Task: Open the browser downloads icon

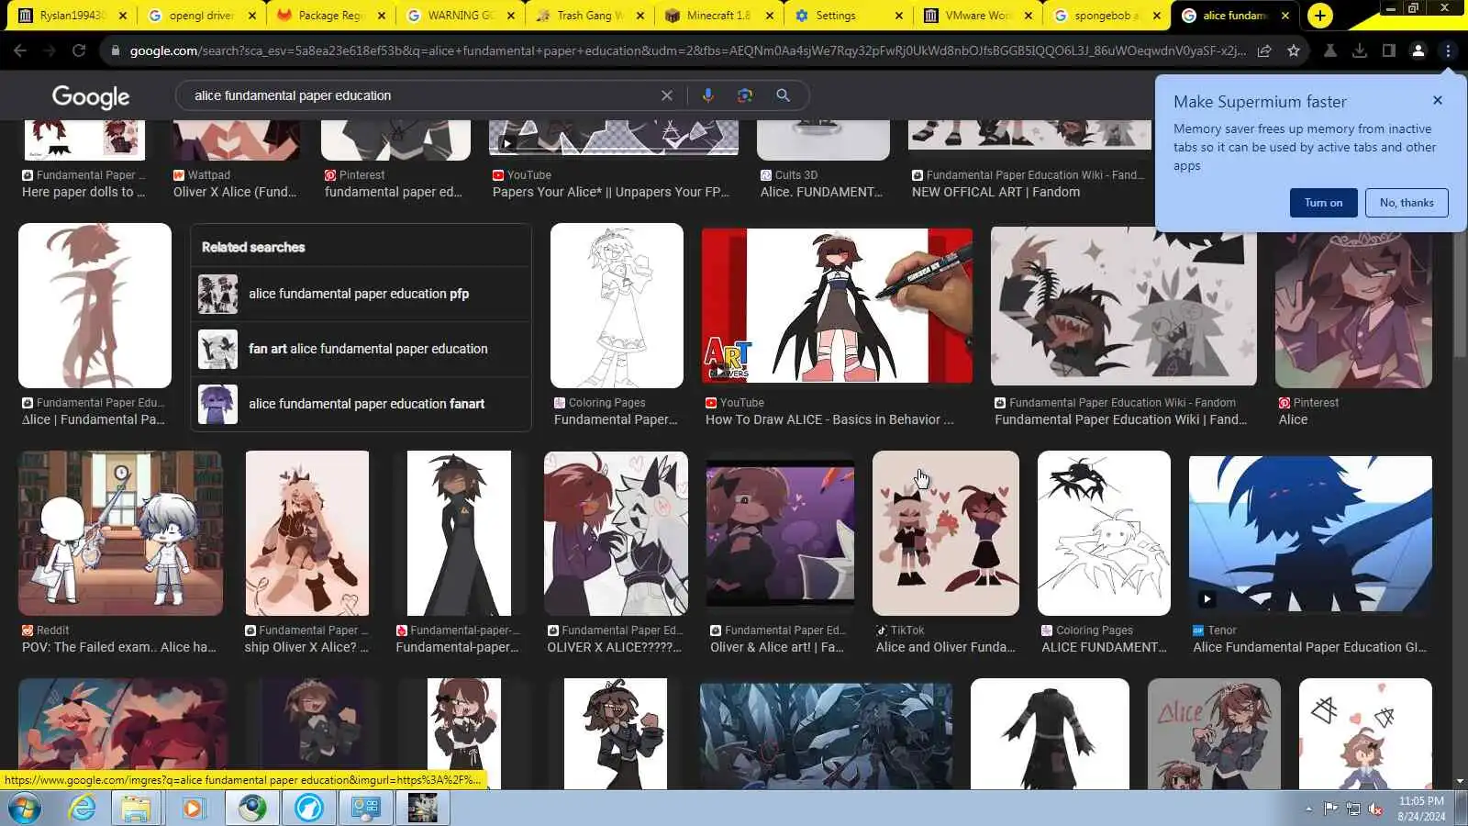Action: click(1360, 50)
